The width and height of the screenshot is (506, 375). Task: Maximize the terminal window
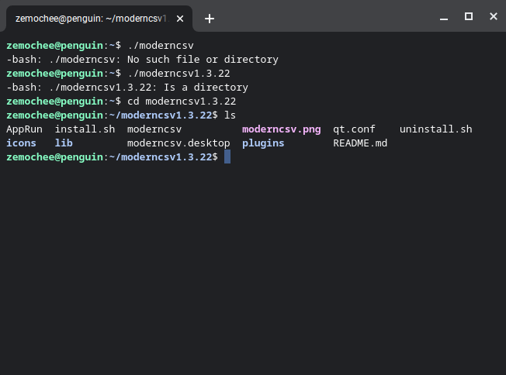coord(469,16)
